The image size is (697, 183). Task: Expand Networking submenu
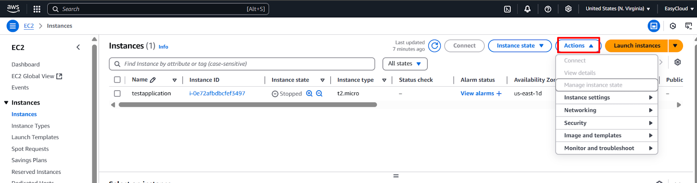pyautogui.click(x=606, y=110)
